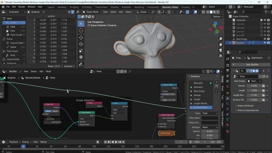Toggle viewport overlays icon in header
This screenshot has height=153, width=272.
(195, 12)
